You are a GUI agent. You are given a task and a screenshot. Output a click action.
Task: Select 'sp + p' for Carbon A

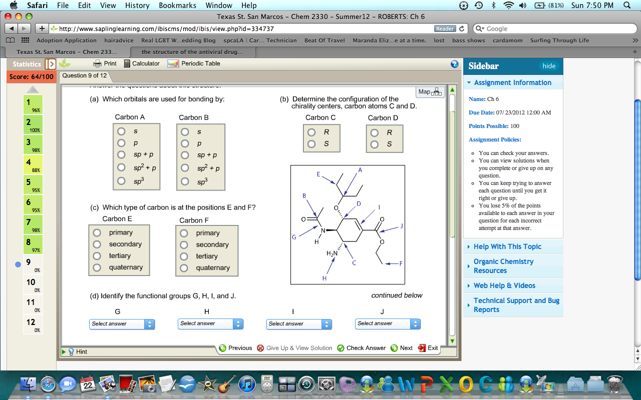(x=121, y=155)
